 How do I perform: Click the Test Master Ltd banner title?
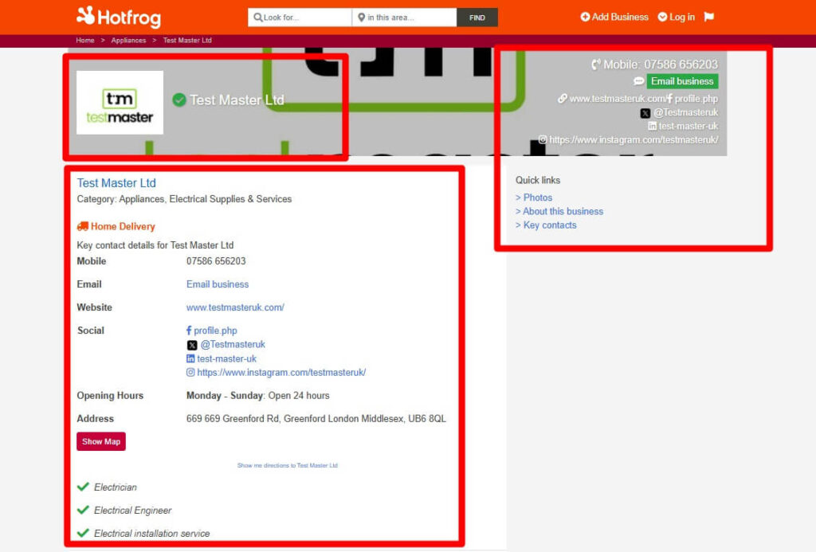coord(237,100)
